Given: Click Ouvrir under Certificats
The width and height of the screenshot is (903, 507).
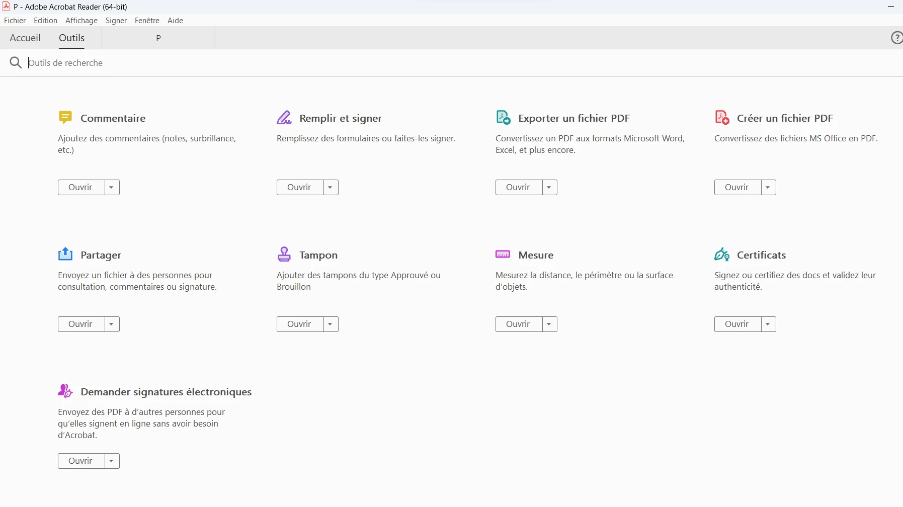Looking at the screenshot, I should (737, 324).
